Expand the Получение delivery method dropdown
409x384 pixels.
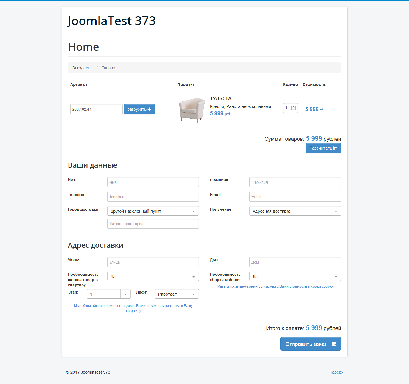coord(336,211)
